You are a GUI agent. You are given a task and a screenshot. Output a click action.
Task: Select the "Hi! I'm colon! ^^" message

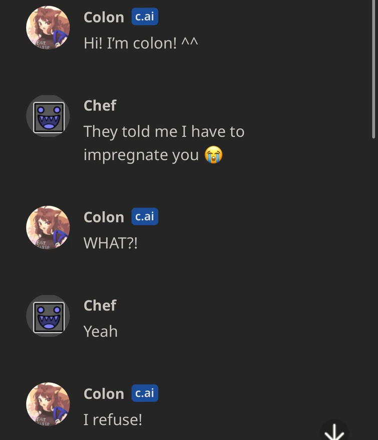141,43
